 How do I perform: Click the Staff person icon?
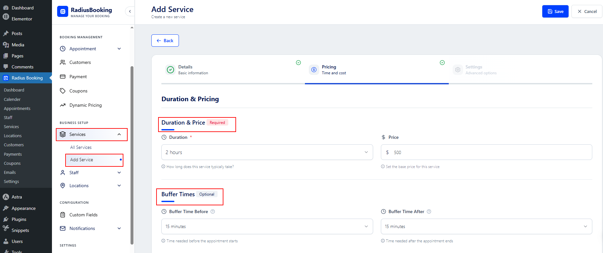tap(63, 173)
